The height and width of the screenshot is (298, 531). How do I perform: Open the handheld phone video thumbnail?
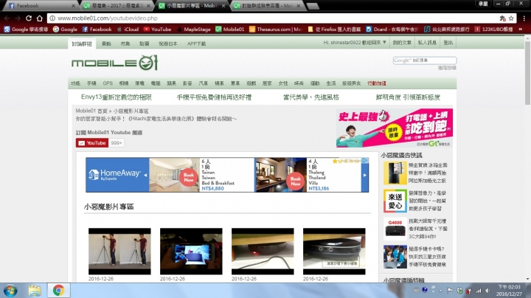pyautogui.click(x=191, y=252)
